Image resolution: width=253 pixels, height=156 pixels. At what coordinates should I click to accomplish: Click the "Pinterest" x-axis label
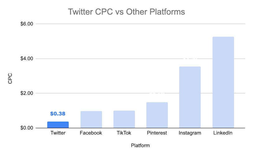tap(157, 133)
